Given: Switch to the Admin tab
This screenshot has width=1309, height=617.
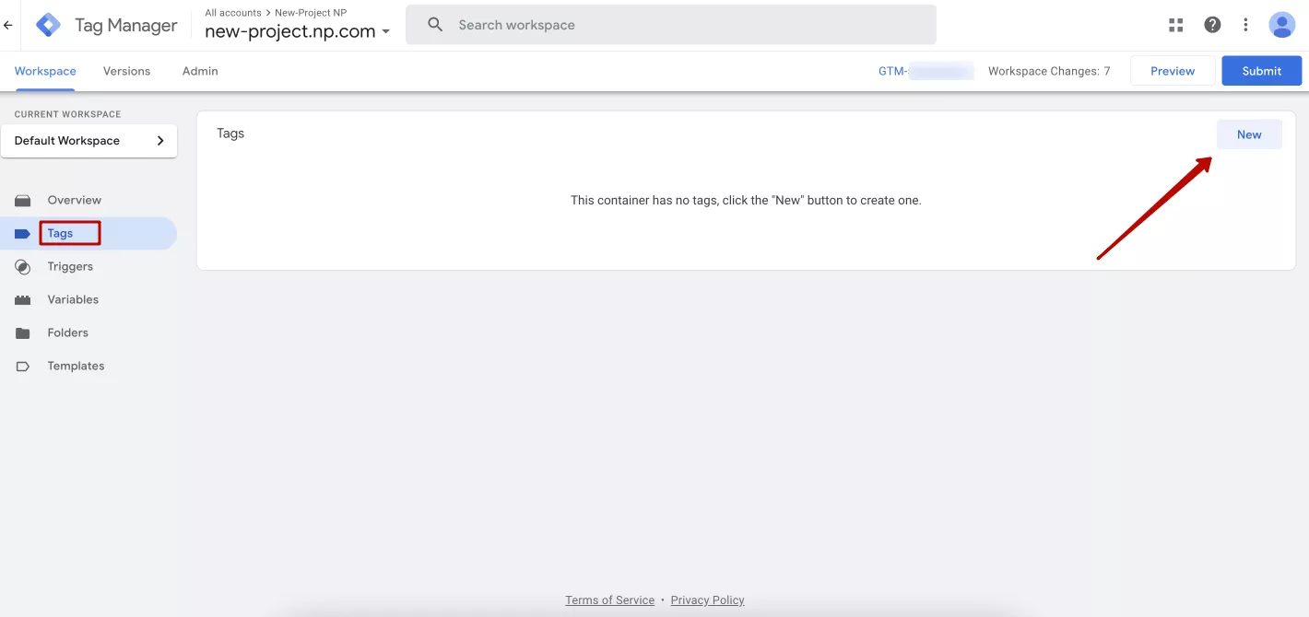Looking at the screenshot, I should click(x=200, y=71).
